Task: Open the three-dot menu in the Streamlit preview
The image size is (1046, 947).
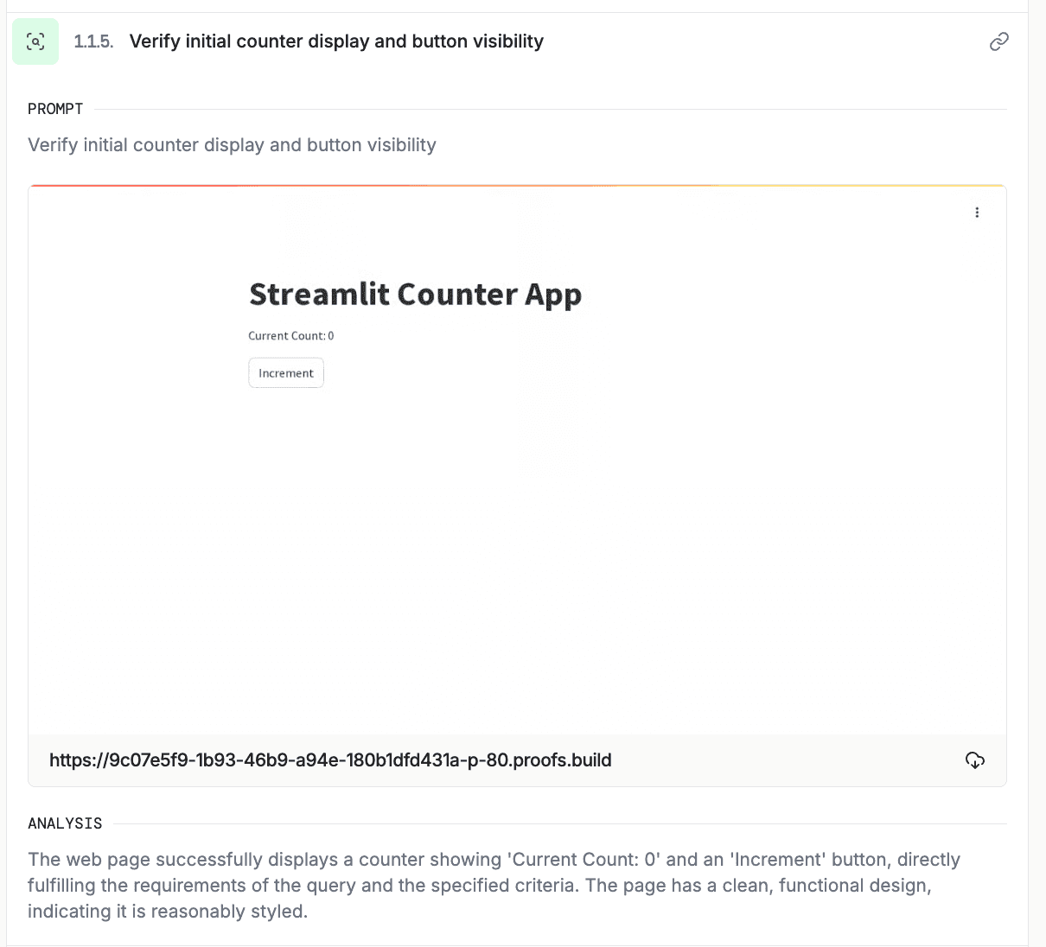Action: 977,213
